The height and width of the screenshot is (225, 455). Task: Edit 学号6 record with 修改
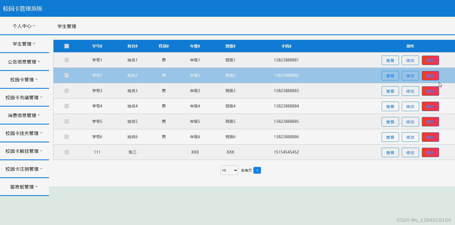(410, 137)
